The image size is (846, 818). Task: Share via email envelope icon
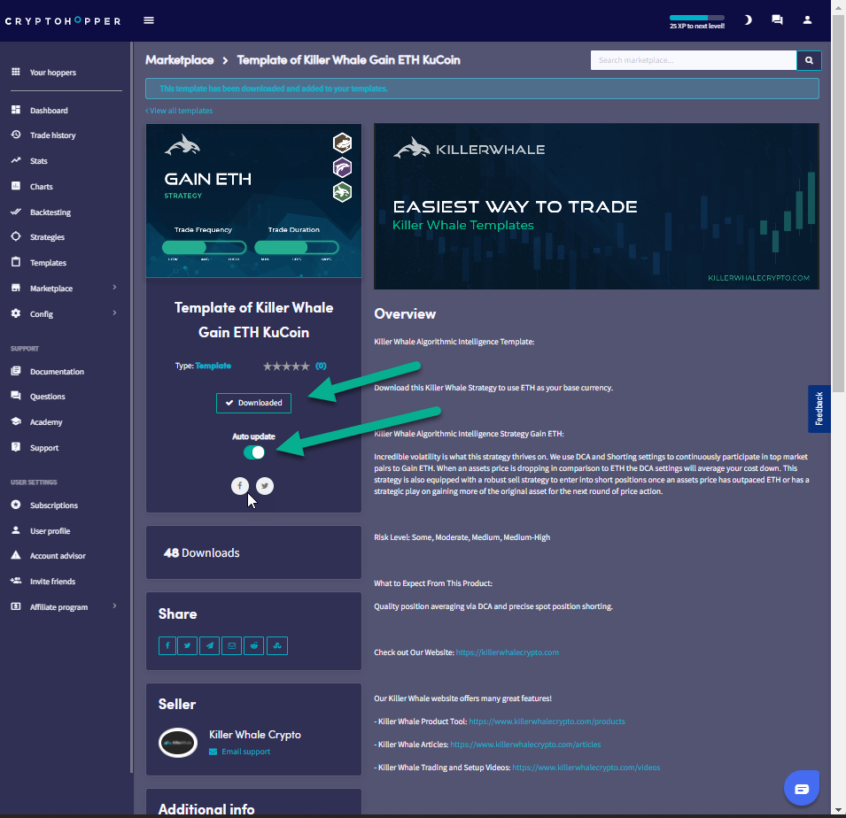click(x=232, y=645)
